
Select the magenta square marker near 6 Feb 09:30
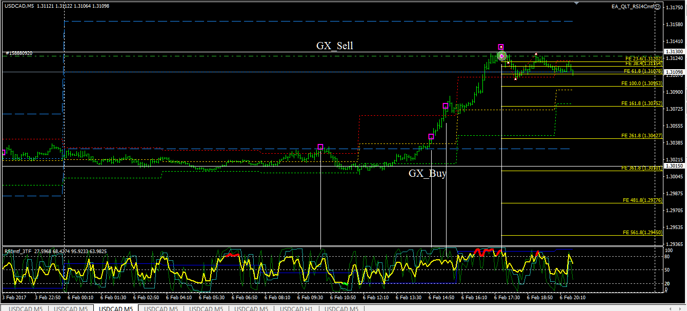tap(320, 147)
